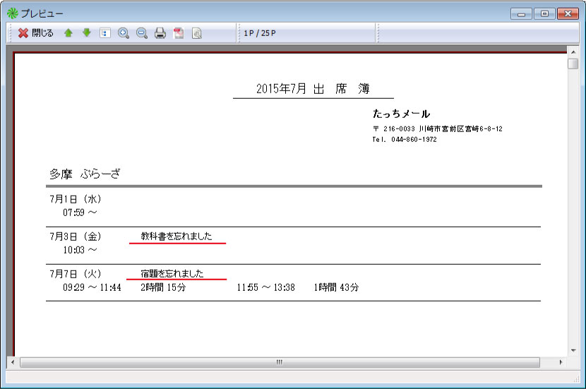Click the time range 09:29 ～ 11:44
This screenshot has height=389, width=586.
point(92,287)
